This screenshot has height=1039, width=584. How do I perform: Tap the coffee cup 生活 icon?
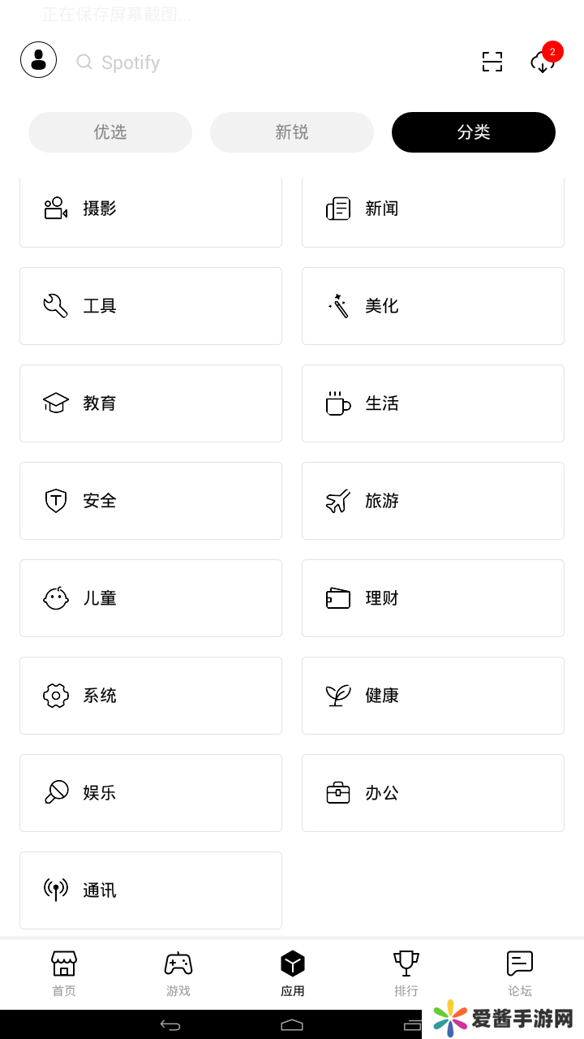[x=337, y=403]
